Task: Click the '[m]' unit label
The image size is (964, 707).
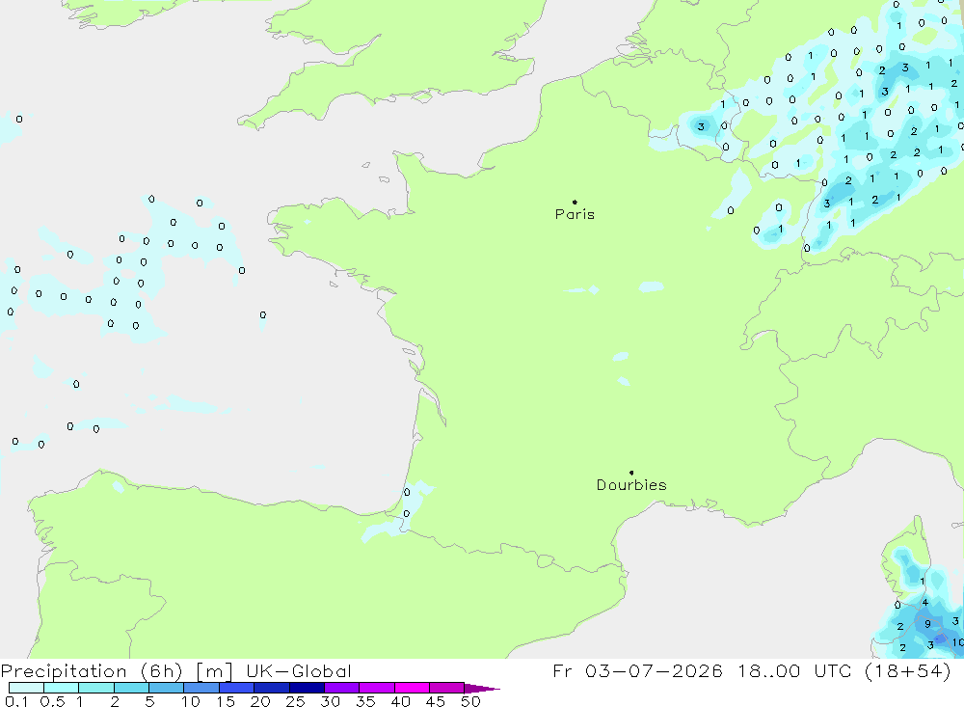Action: click(x=213, y=670)
